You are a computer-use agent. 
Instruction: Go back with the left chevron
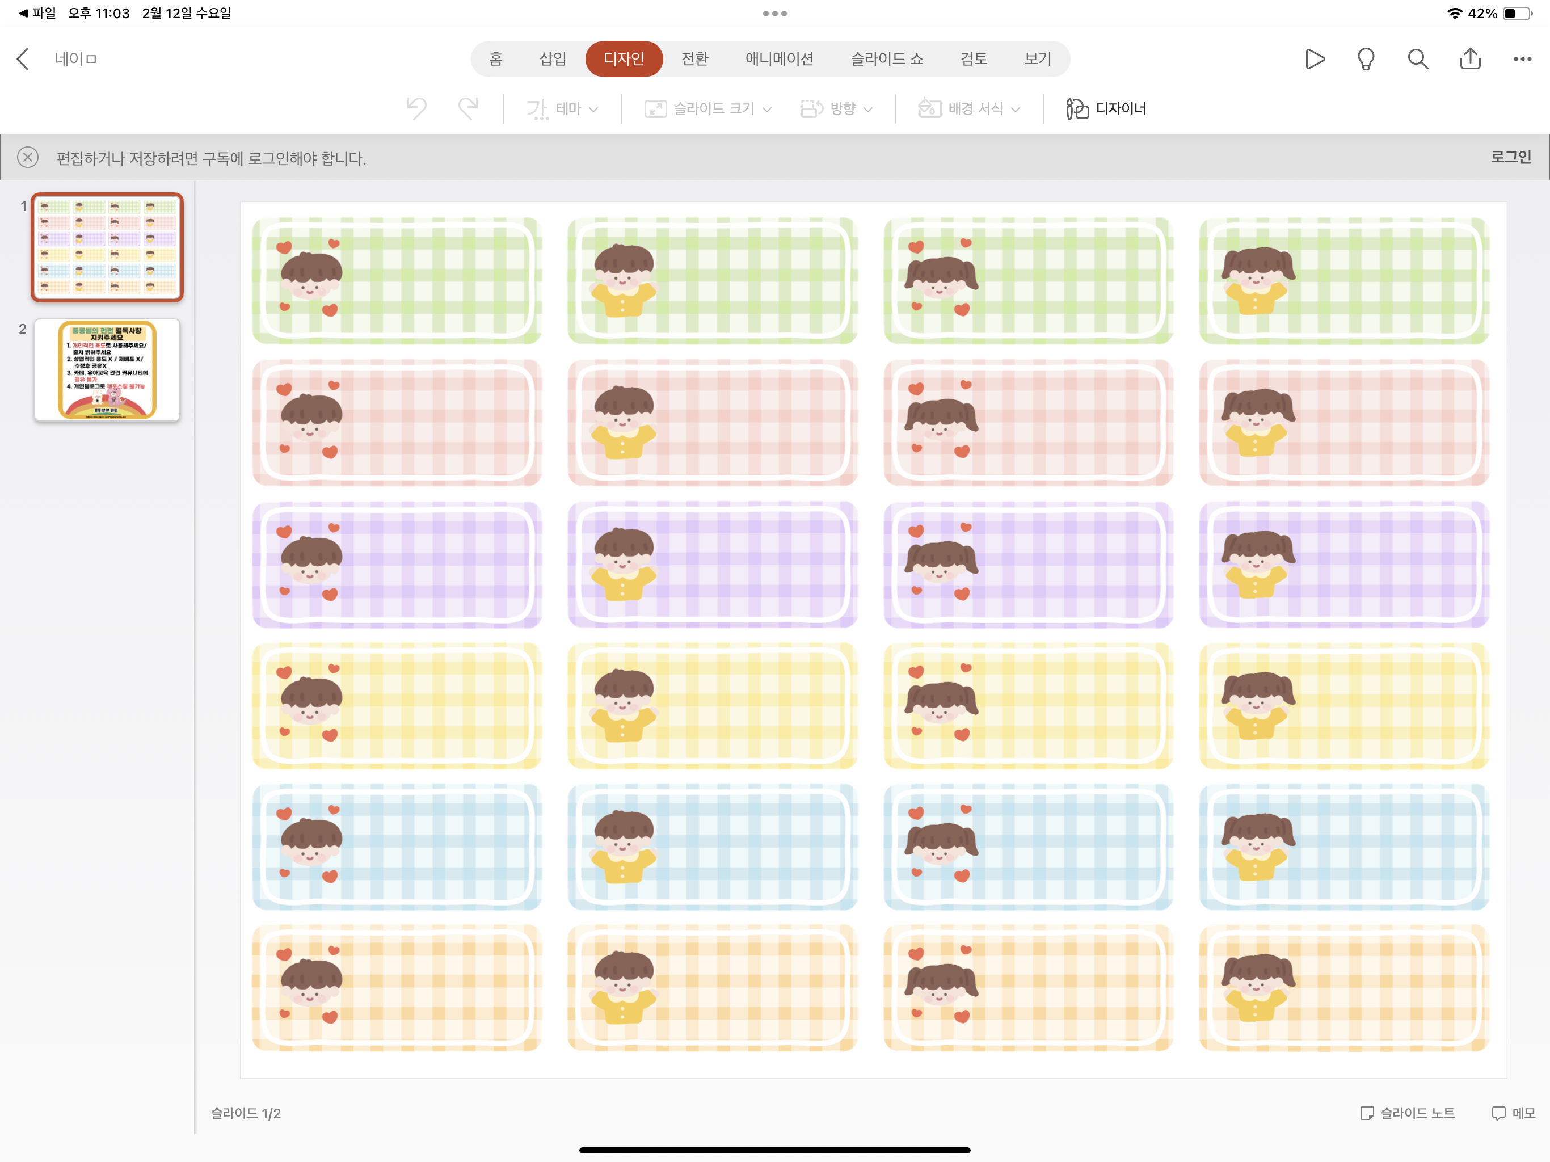click(x=23, y=59)
